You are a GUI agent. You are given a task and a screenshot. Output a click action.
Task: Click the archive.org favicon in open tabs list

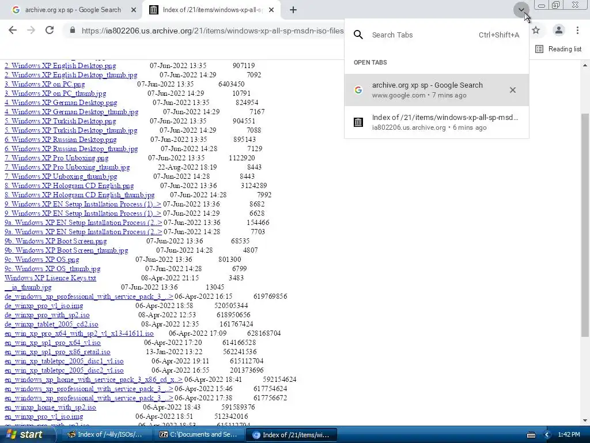(358, 122)
